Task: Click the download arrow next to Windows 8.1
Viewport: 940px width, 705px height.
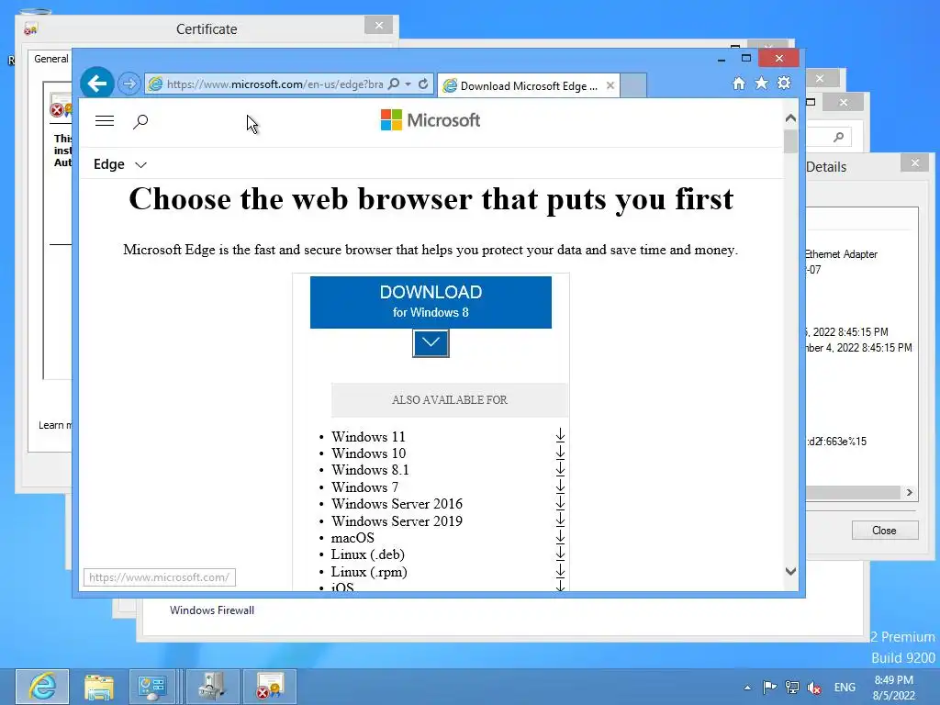Action: (560, 469)
